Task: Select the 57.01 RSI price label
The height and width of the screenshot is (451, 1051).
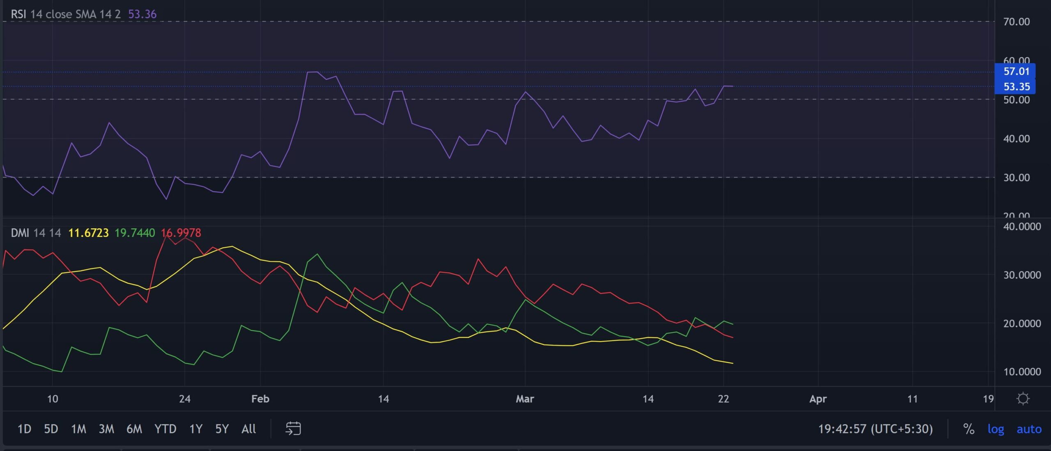Action: [x=1016, y=71]
